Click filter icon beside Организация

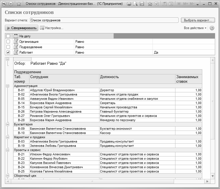[x=16, y=42]
